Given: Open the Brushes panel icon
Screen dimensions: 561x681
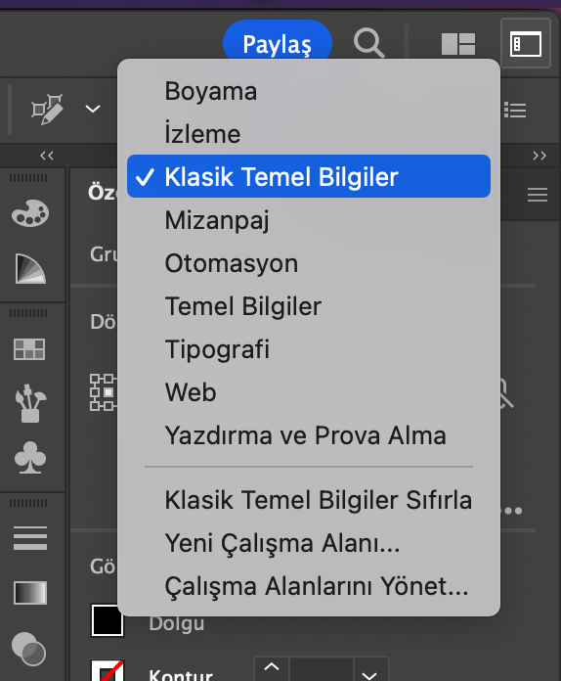Looking at the screenshot, I should pos(30,403).
